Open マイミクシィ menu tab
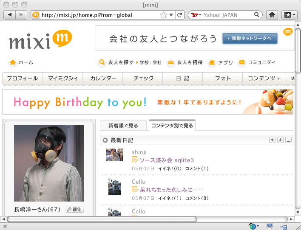This screenshot has width=301, height=230. coord(63,79)
